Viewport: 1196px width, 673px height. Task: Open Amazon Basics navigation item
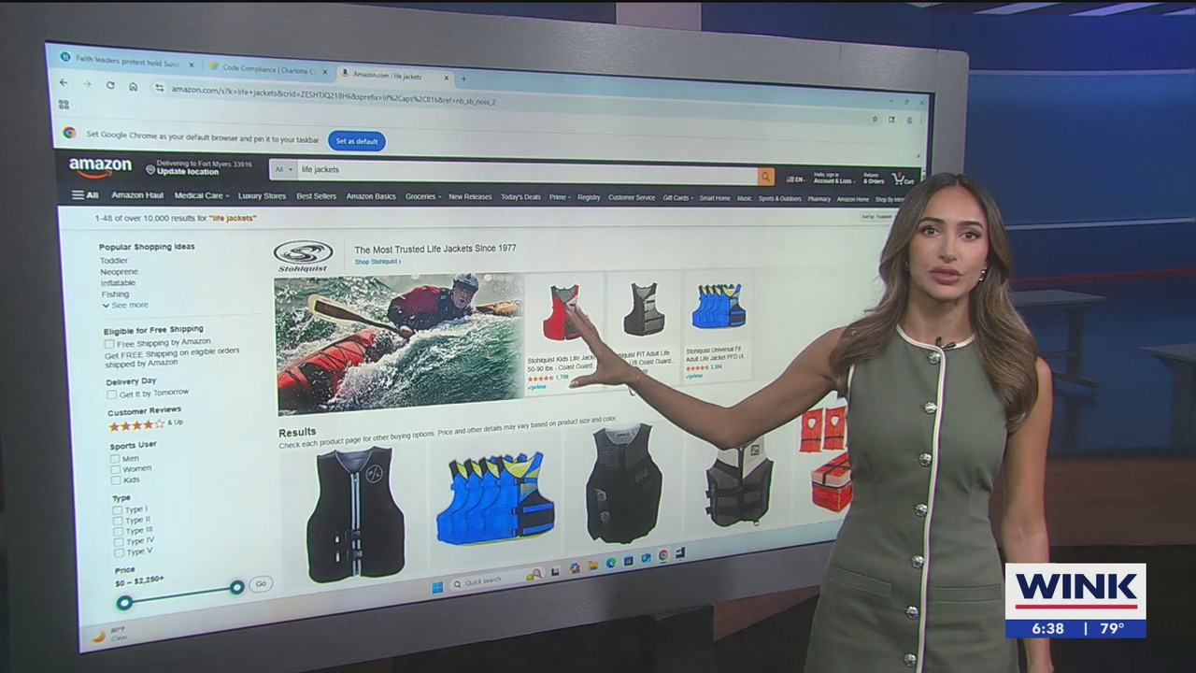tap(371, 196)
